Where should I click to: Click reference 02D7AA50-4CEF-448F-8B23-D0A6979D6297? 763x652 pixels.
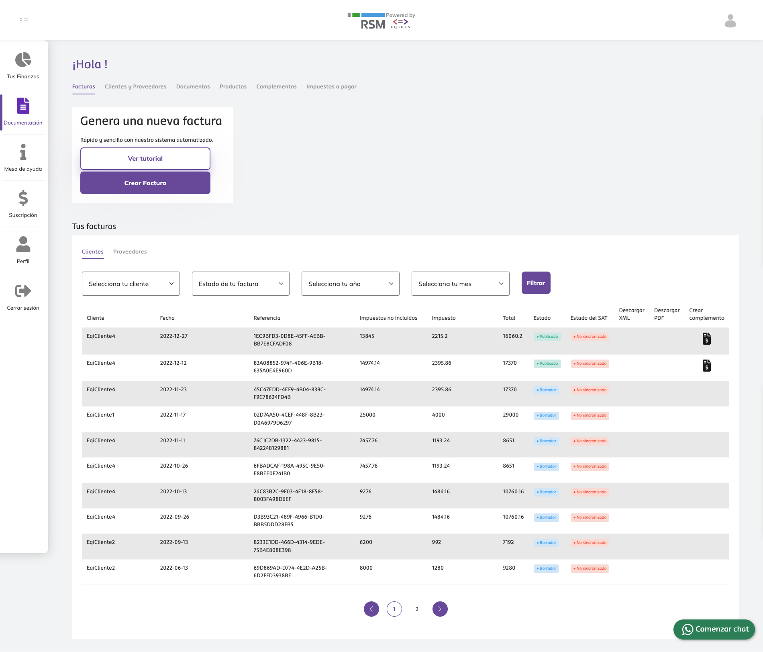coord(289,419)
